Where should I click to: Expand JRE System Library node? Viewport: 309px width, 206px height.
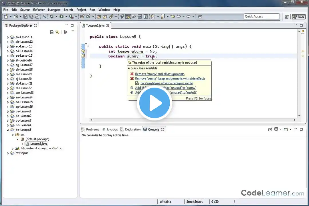coord(13,148)
